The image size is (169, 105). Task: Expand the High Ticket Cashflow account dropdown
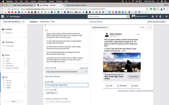(x=14, y=22)
